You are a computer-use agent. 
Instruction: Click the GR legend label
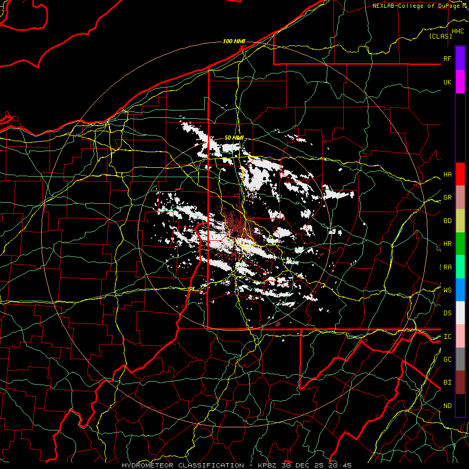pyautogui.click(x=447, y=198)
